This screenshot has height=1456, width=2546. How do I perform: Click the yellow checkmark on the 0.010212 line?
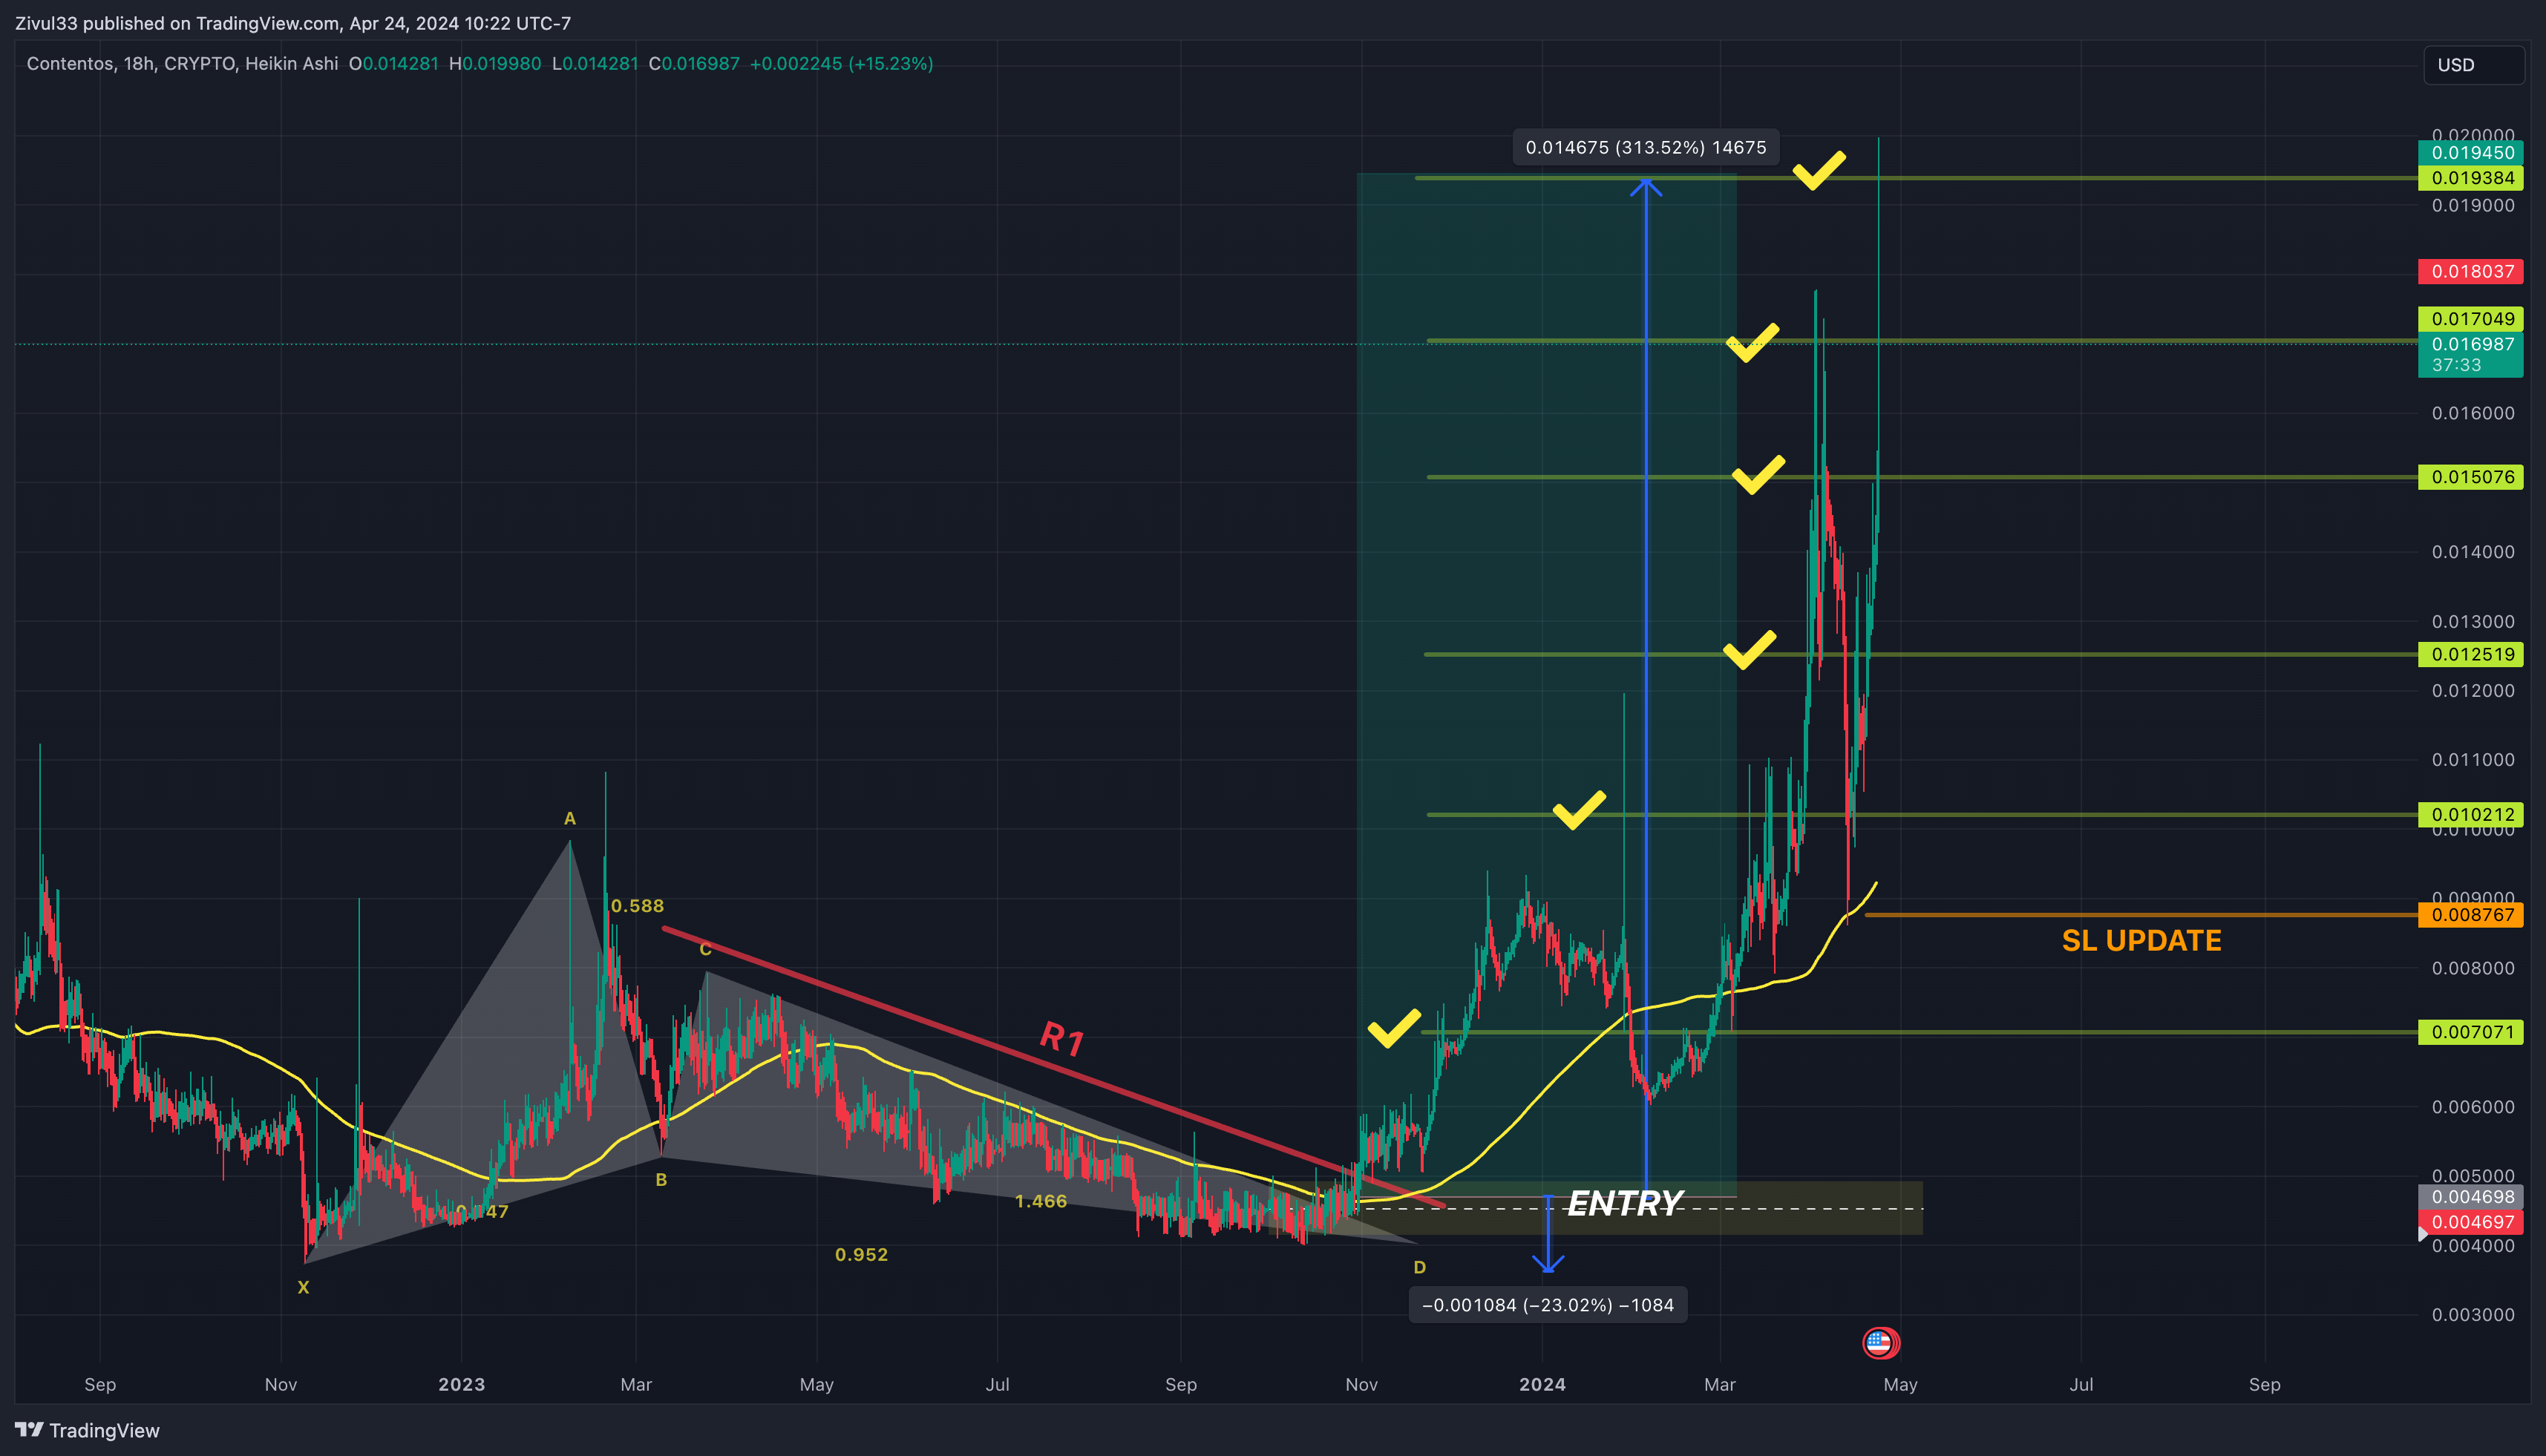pyautogui.click(x=1579, y=810)
